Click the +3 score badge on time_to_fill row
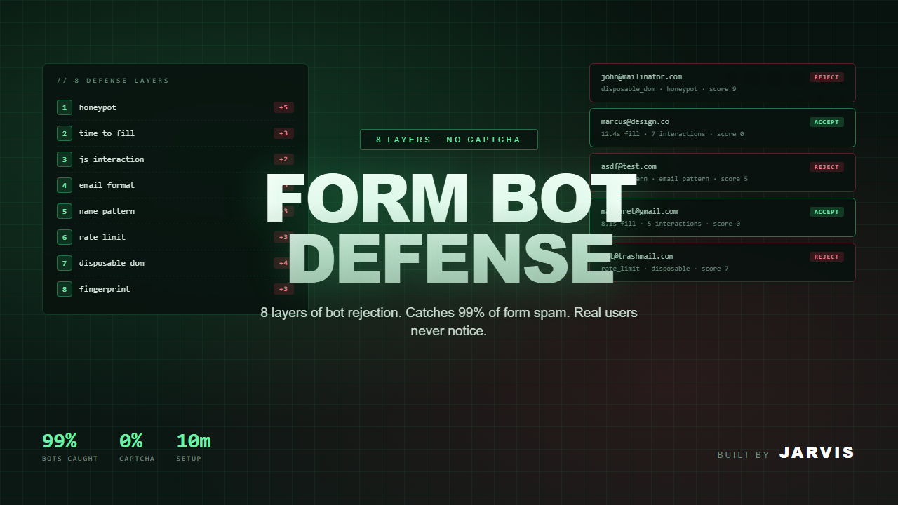Image resolution: width=898 pixels, height=505 pixels. coord(283,133)
